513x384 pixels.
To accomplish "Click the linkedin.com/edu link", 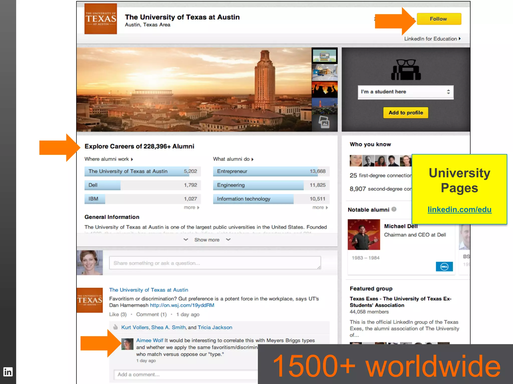I will [x=459, y=209].
